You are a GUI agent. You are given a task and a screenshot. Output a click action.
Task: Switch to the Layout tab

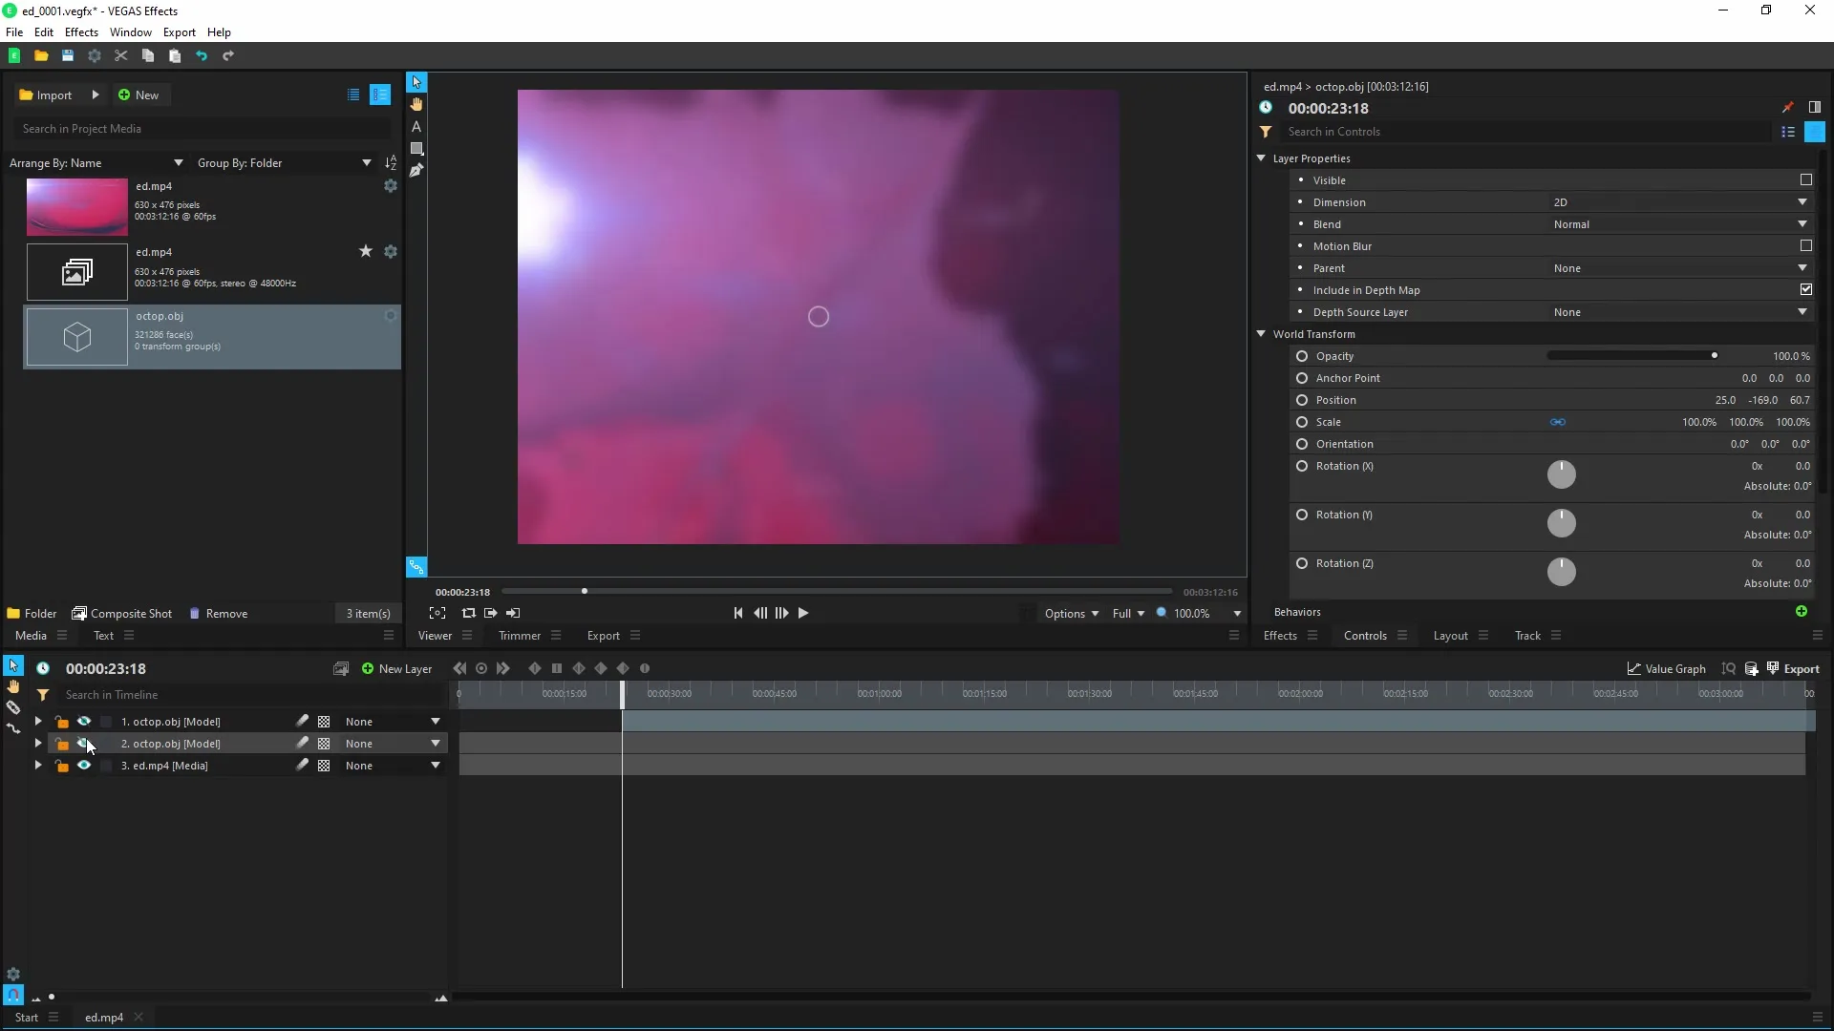pyautogui.click(x=1450, y=636)
